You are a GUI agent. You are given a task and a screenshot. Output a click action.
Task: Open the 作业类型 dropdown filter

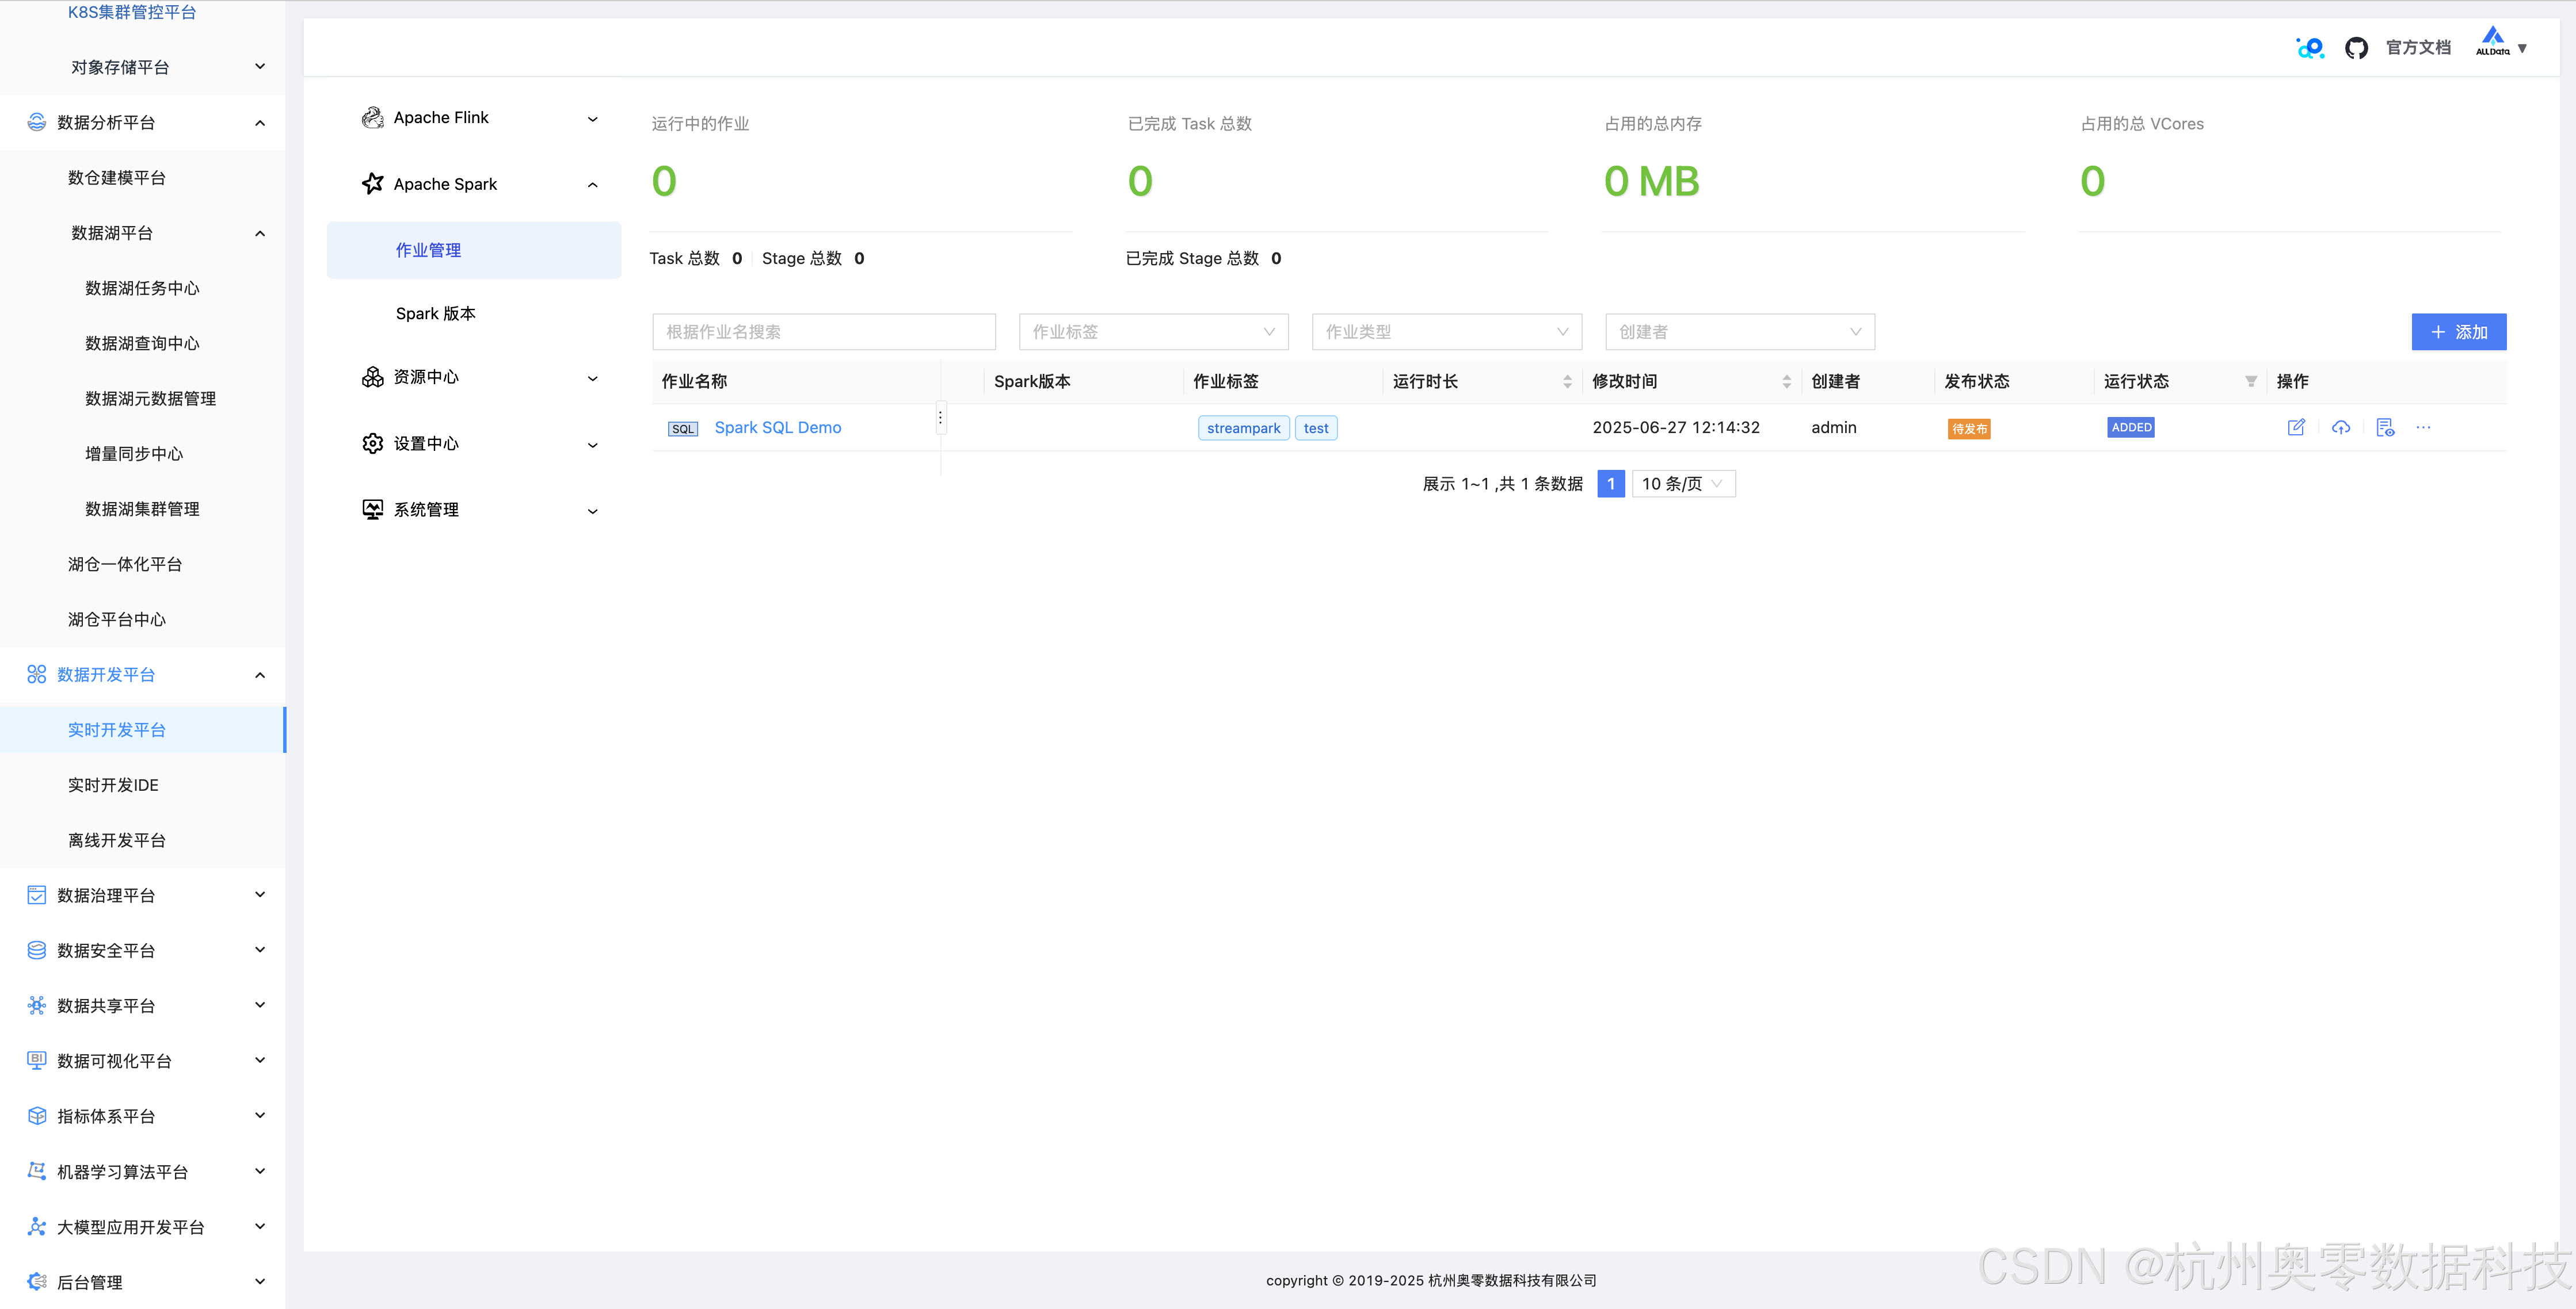pos(1446,332)
